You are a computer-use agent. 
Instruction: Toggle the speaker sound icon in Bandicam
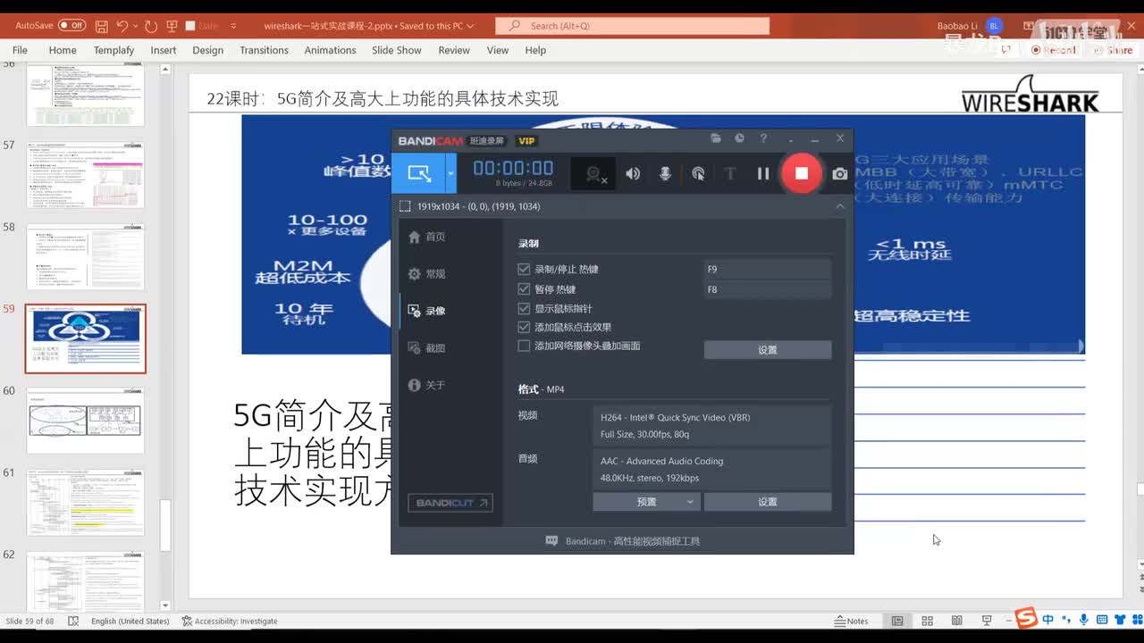tap(633, 174)
